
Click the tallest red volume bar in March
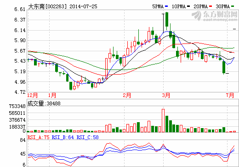[163, 120]
